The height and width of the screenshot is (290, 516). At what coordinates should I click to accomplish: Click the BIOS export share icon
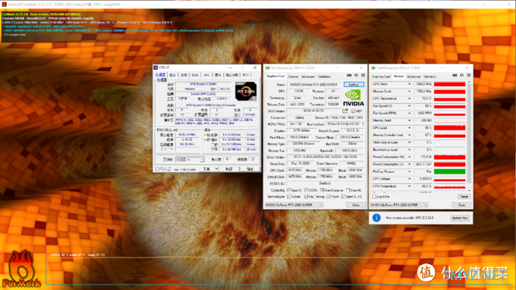point(345,111)
